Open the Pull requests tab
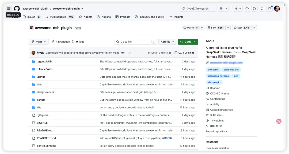Image resolution: width=289 pixels, height=154 pixels. (59, 17)
